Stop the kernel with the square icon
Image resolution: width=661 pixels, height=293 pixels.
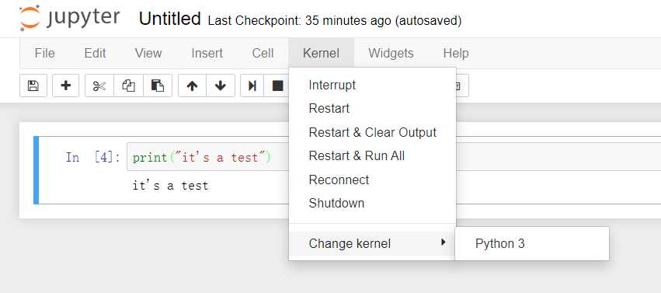coord(277,85)
